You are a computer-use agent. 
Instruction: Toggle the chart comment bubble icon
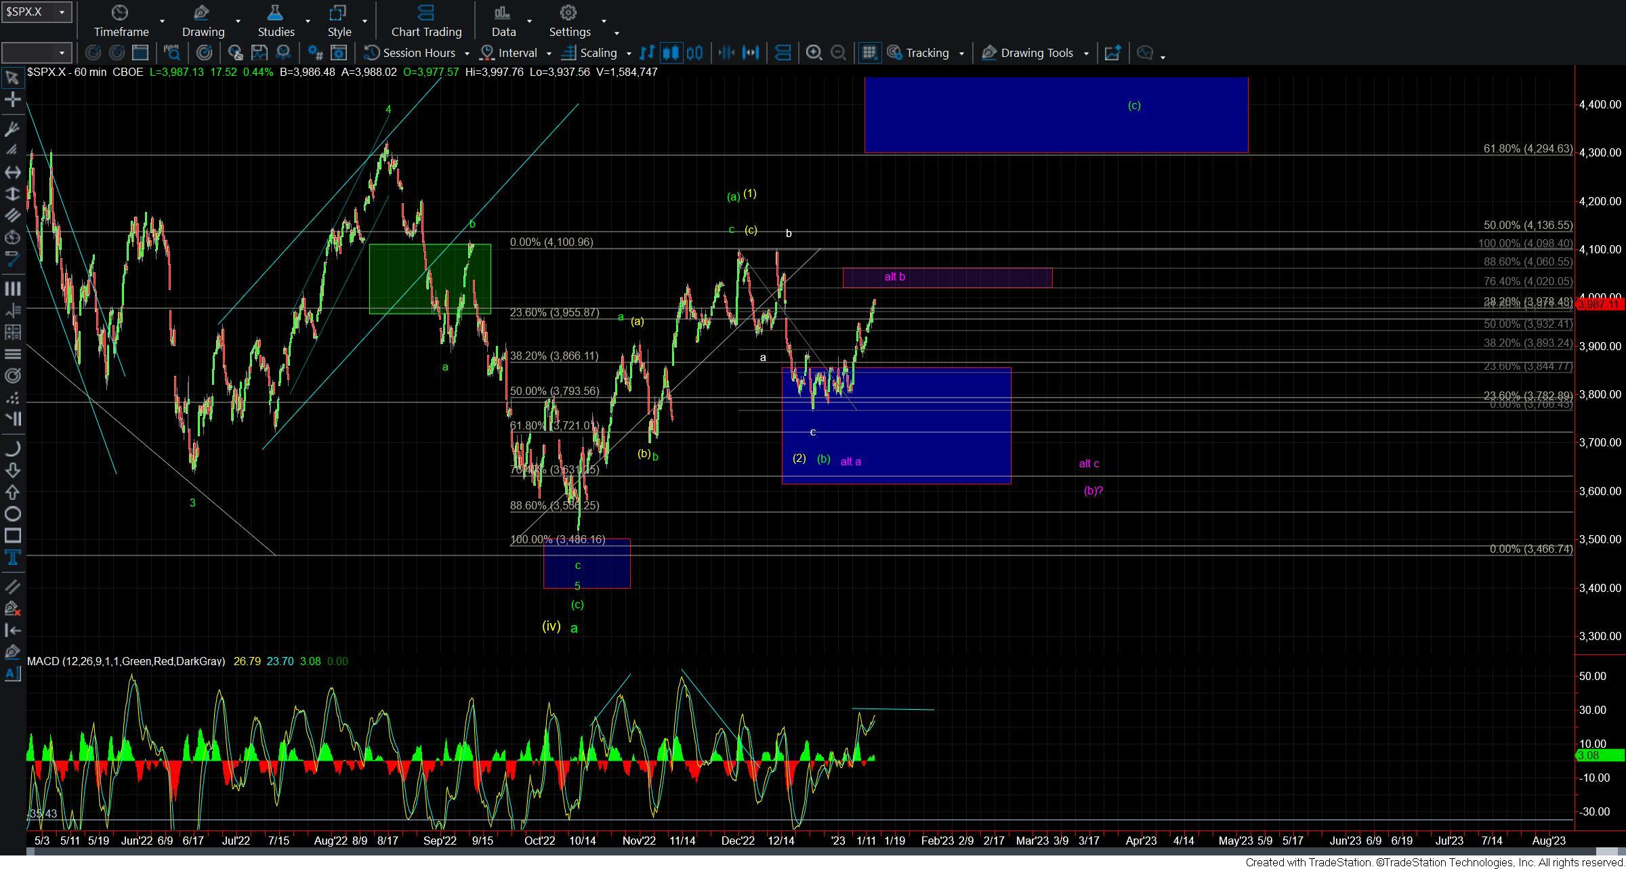(x=1145, y=53)
